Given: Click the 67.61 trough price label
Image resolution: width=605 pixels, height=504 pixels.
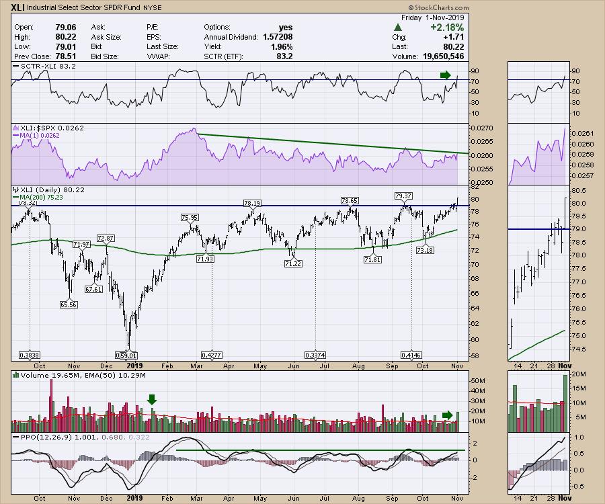Looking at the screenshot, I should pyautogui.click(x=93, y=289).
